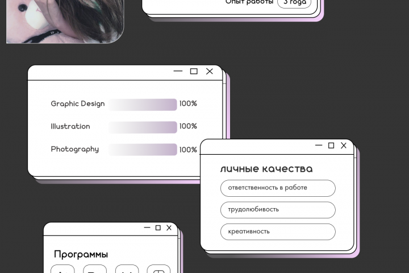Maximize the Программы window
This screenshot has width=409, height=273.
(158, 228)
